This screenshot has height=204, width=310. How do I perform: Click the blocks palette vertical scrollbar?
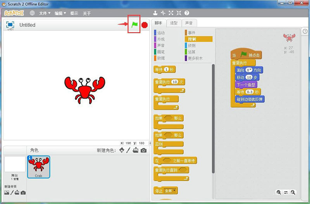coord(213,119)
